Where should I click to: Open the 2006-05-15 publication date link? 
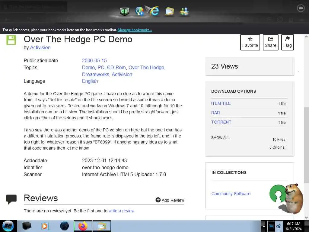point(94,60)
